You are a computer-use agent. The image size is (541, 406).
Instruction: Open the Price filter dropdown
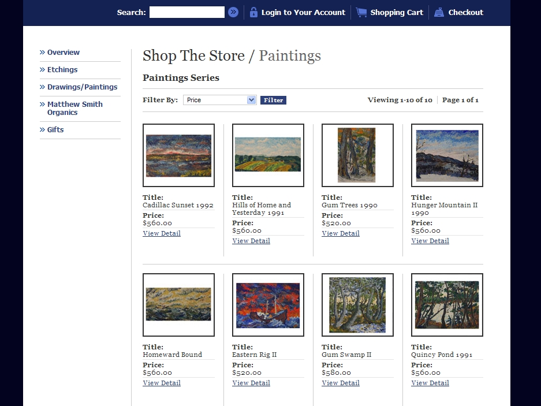(x=219, y=100)
